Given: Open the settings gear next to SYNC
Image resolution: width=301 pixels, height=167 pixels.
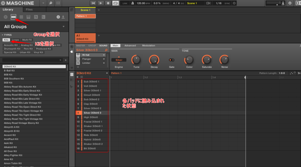Looking at the screenshot, I should point(234,3).
